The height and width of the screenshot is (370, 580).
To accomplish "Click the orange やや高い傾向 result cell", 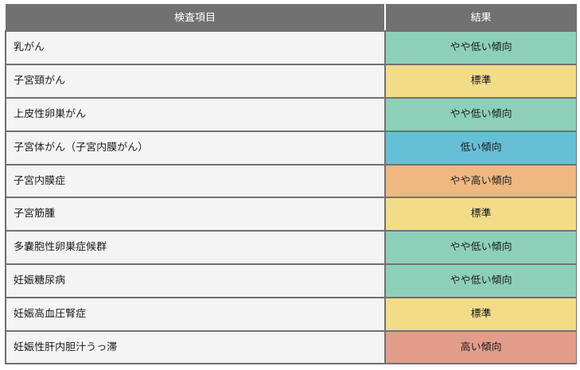I will tap(481, 181).
